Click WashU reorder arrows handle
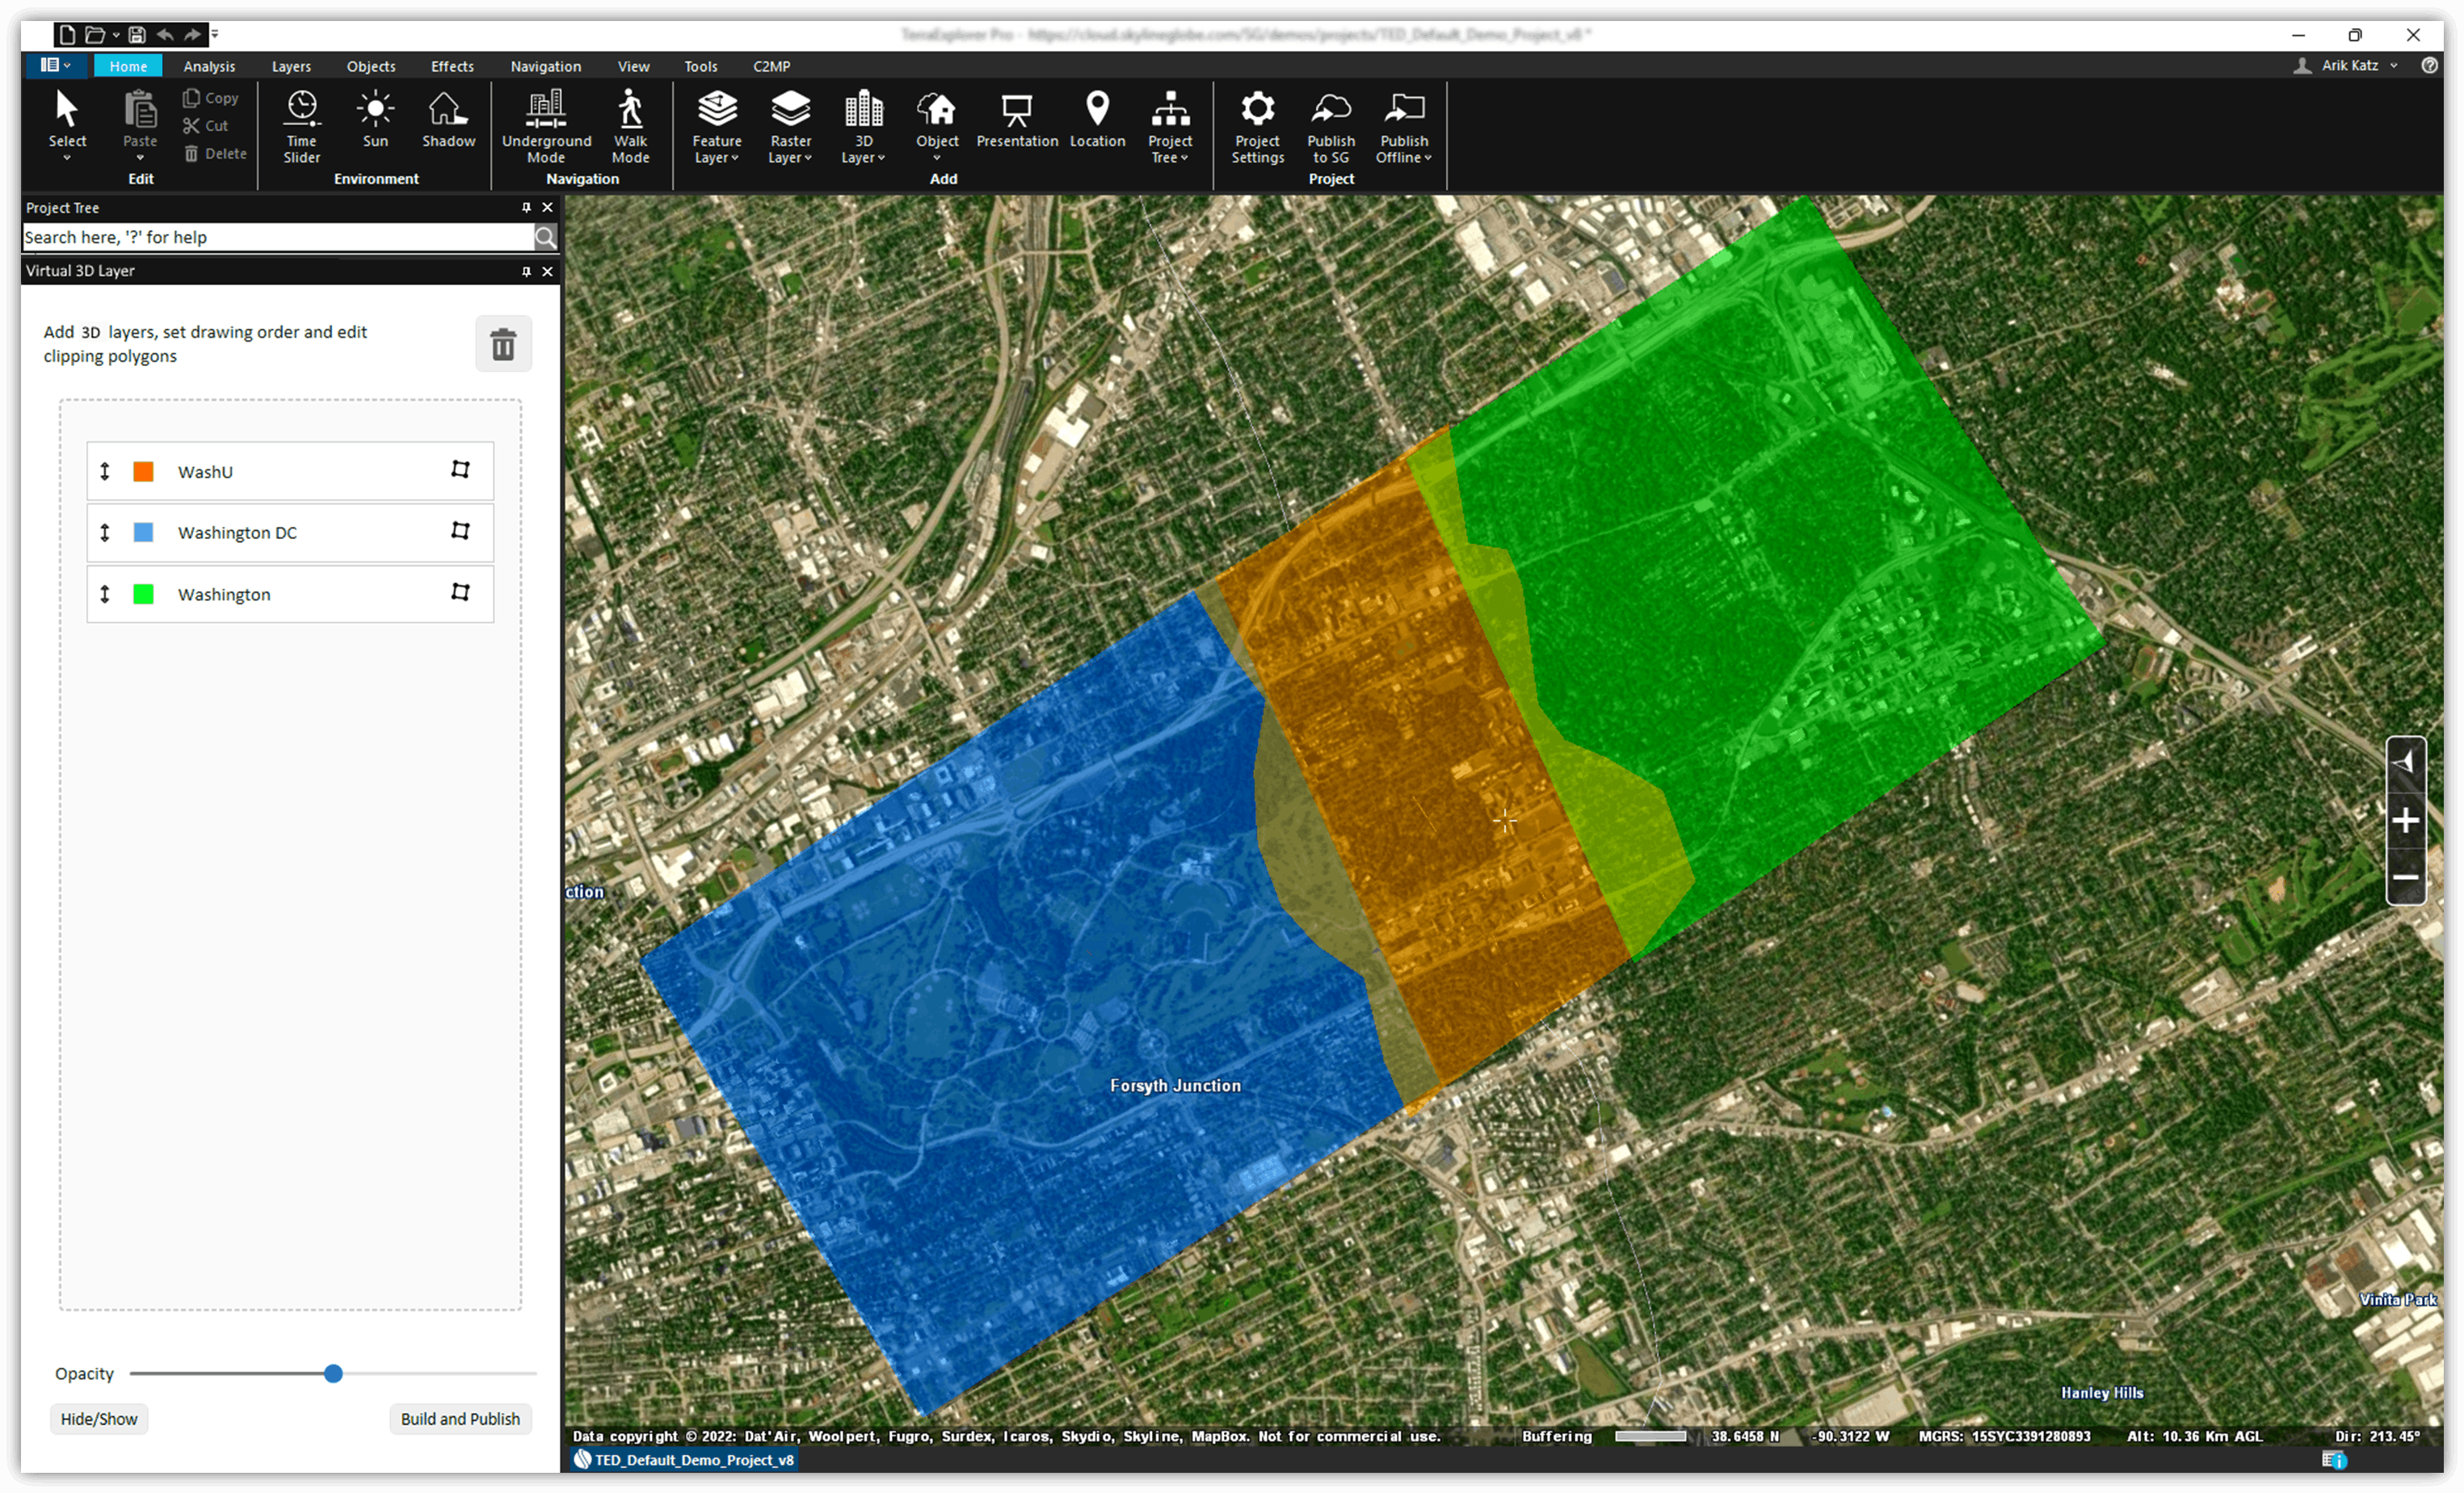 104,471
